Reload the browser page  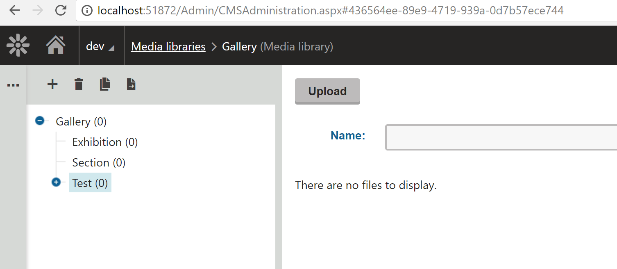(61, 11)
